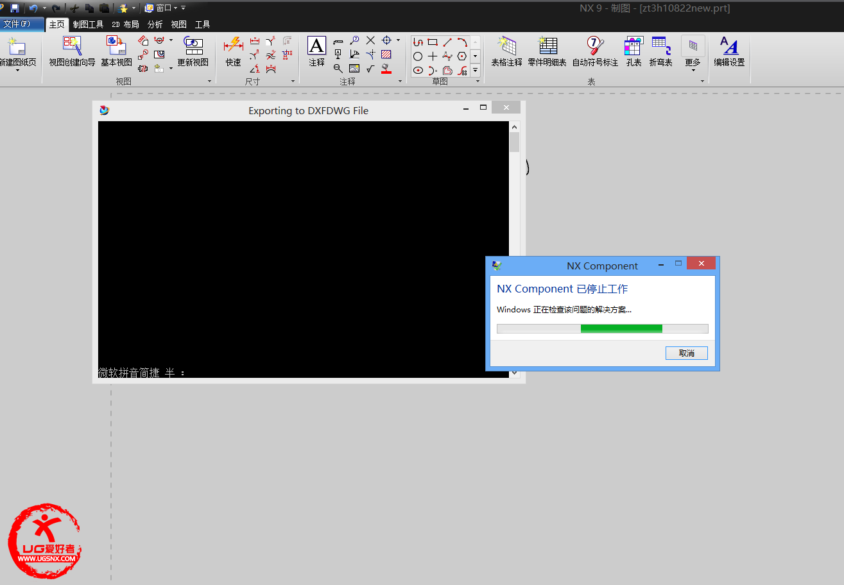Click the ordinate dimension icon in 尺寸 group

click(287, 55)
